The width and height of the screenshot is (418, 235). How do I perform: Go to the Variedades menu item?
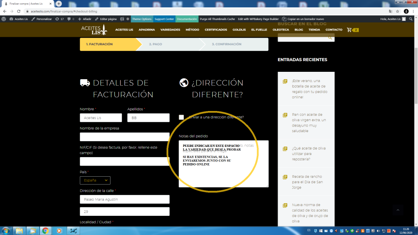170,30
